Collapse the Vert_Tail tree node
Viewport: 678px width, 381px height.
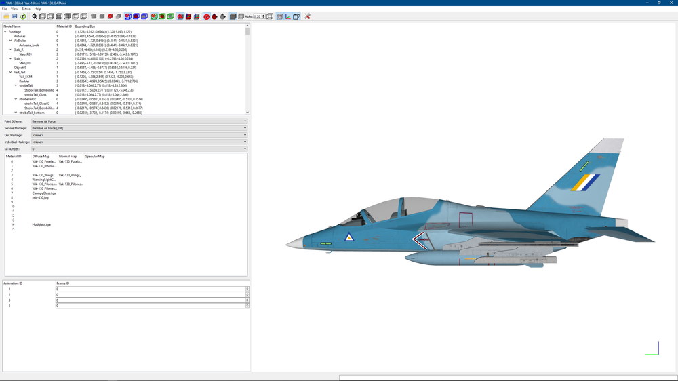click(x=11, y=73)
